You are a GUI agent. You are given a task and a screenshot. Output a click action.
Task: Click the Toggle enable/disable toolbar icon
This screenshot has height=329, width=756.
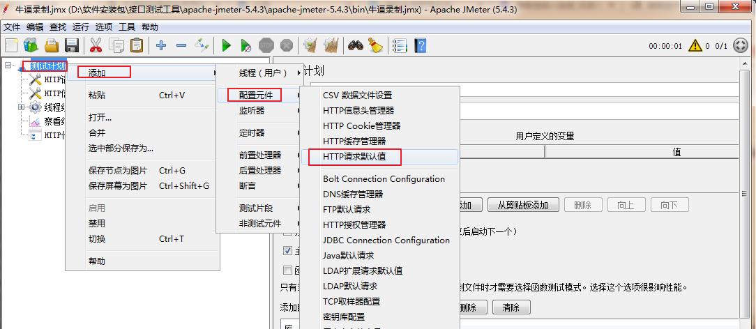[x=201, y=46]
